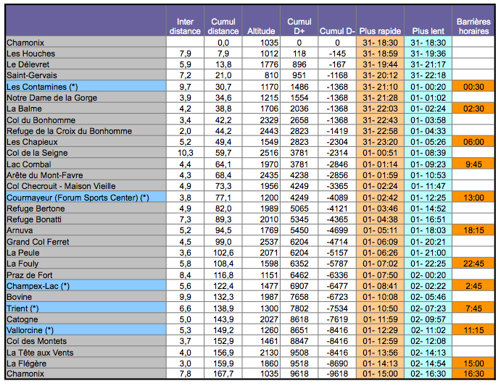Click the Barrières horaires column header
The height and width of the screenshot is (386, 501).
point(473,27)
